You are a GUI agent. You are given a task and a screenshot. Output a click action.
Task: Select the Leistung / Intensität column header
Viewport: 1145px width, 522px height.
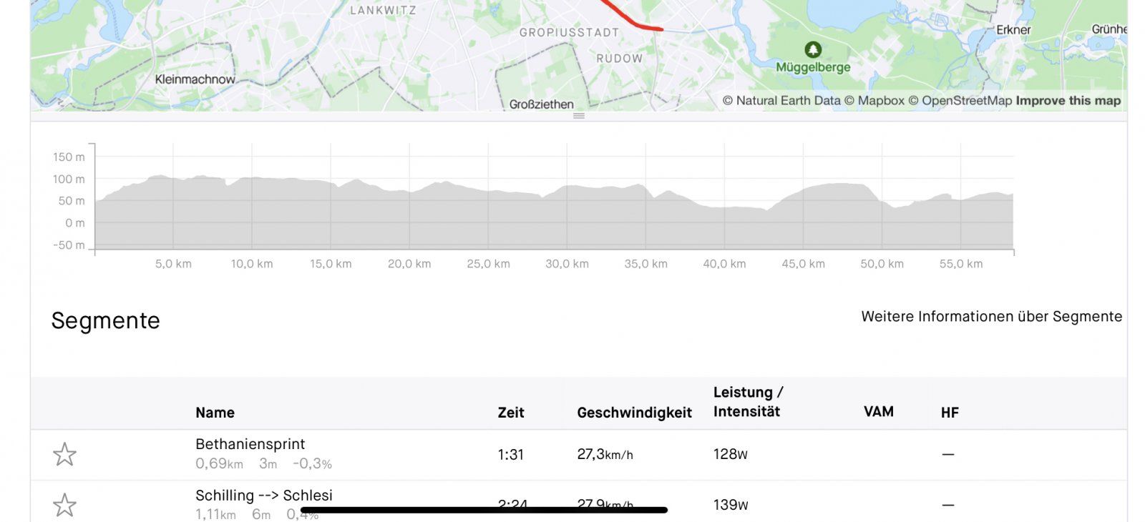click(x=748, y=402)
